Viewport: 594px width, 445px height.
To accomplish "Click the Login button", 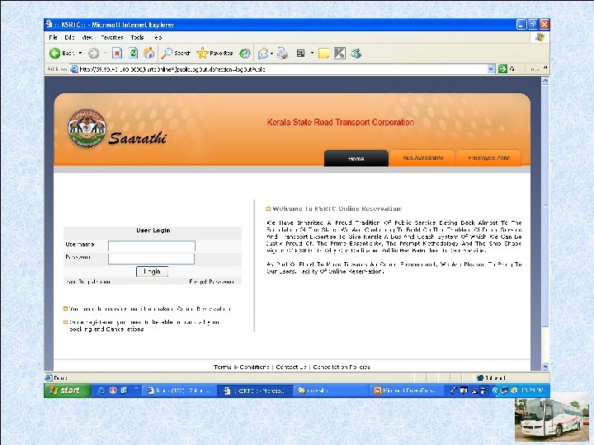I will (152, 272).
